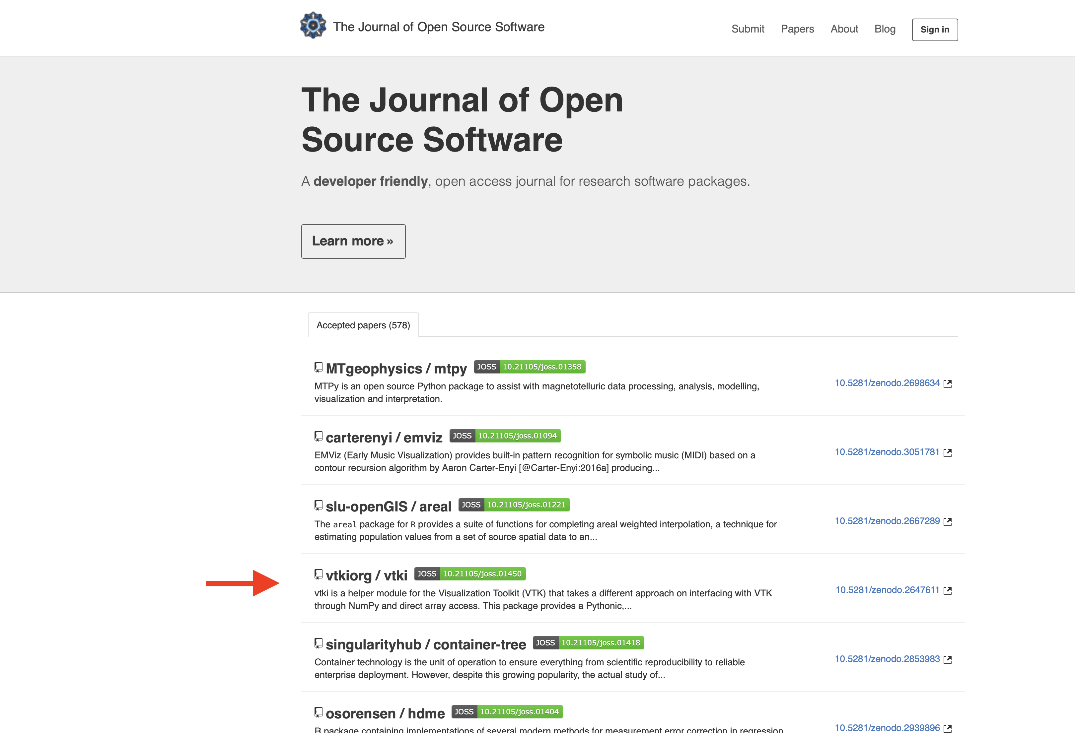This screenshot has height=733, width=1075.
Task: Go to the Papers page
Action: 797,29
